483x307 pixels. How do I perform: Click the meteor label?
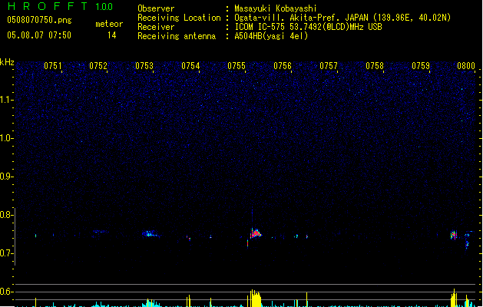(109, 24)
